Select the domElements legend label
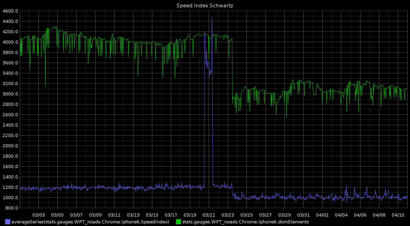The image size is (410, 226). 245,222
